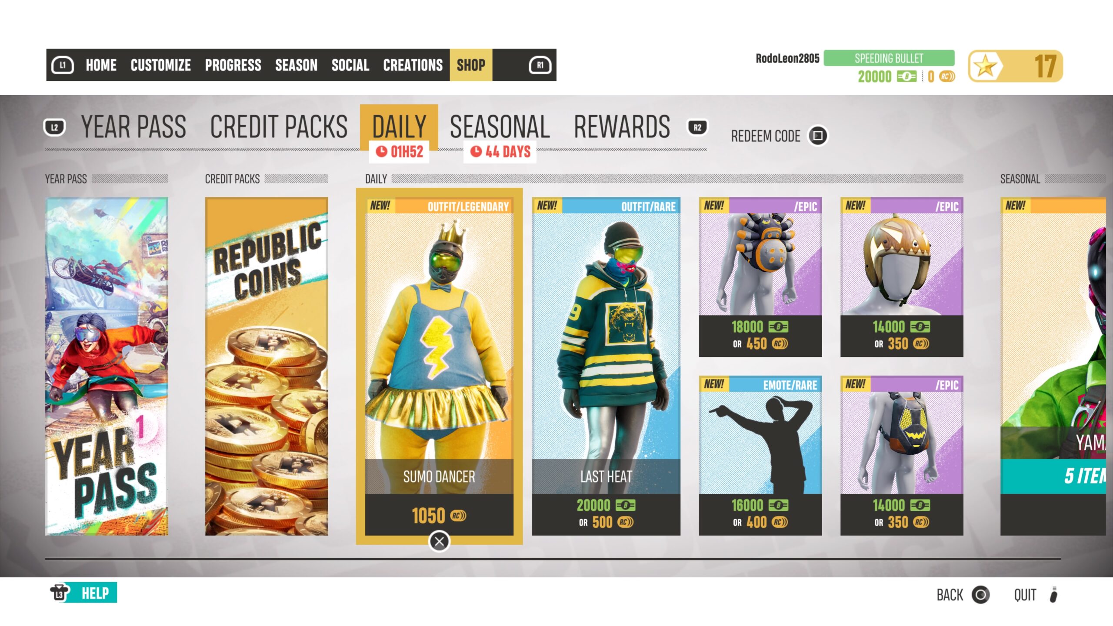
Task: Click the circle icon next to Back
Action: click(981, 595)
